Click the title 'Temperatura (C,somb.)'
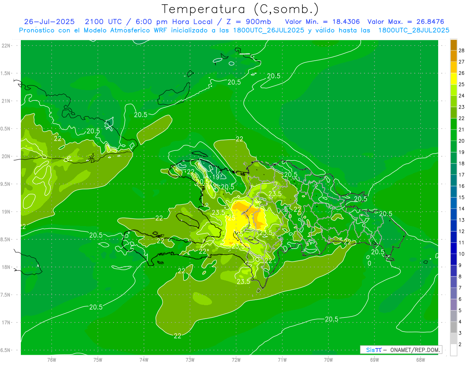The height and width of the screenshot is (365, 472). (240, 9)
